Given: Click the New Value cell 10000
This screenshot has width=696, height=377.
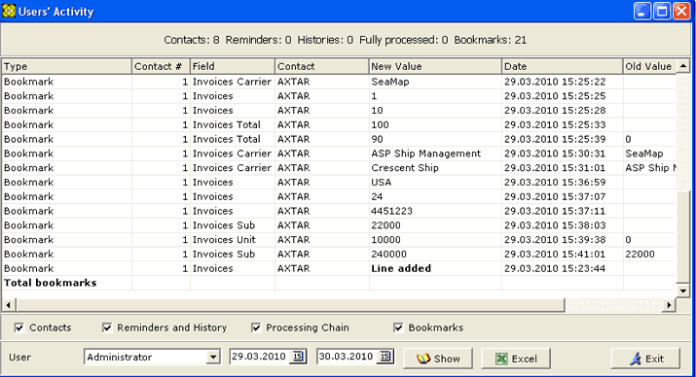Looking at the screenshot, I should coord(435,240).
